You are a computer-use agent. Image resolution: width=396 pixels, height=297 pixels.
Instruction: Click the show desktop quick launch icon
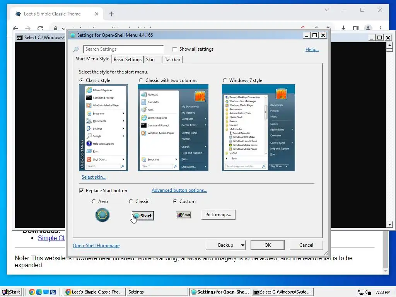click(x=46, y=292)
